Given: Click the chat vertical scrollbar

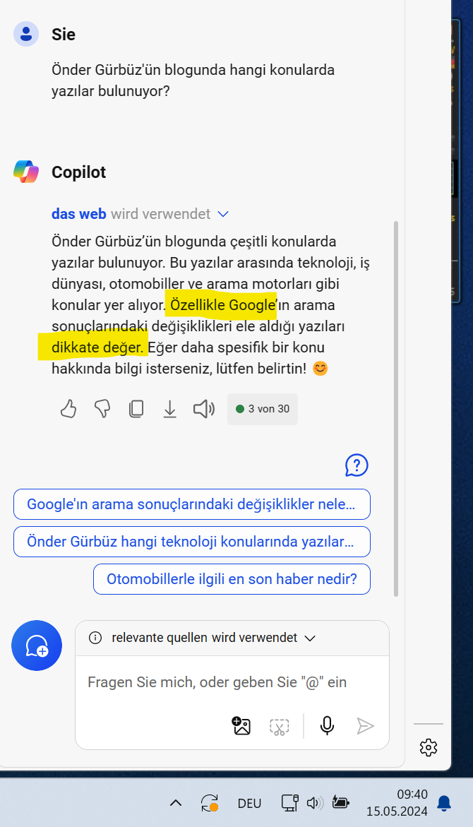Looking at the screenshot, I should point(396,409).
